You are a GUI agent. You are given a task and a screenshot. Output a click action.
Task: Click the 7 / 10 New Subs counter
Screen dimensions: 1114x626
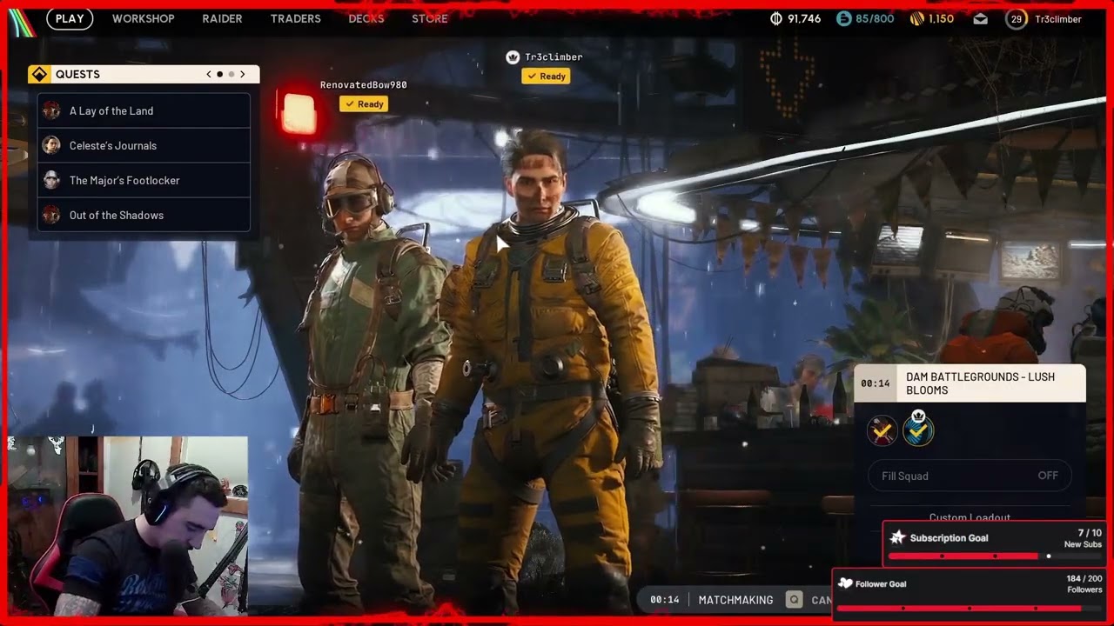[x=1084, y=538]
